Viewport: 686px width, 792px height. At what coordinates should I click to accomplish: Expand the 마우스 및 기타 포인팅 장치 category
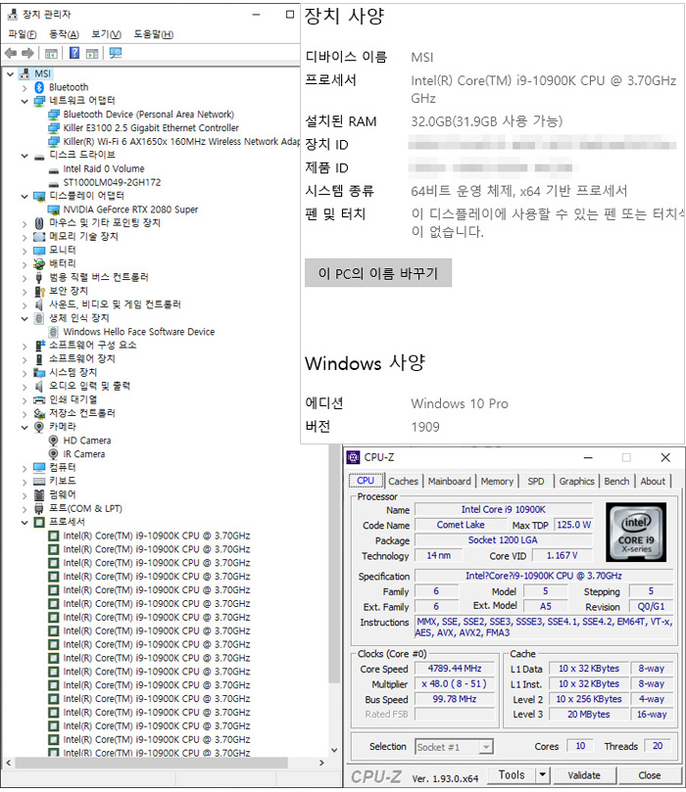[24, 223]
